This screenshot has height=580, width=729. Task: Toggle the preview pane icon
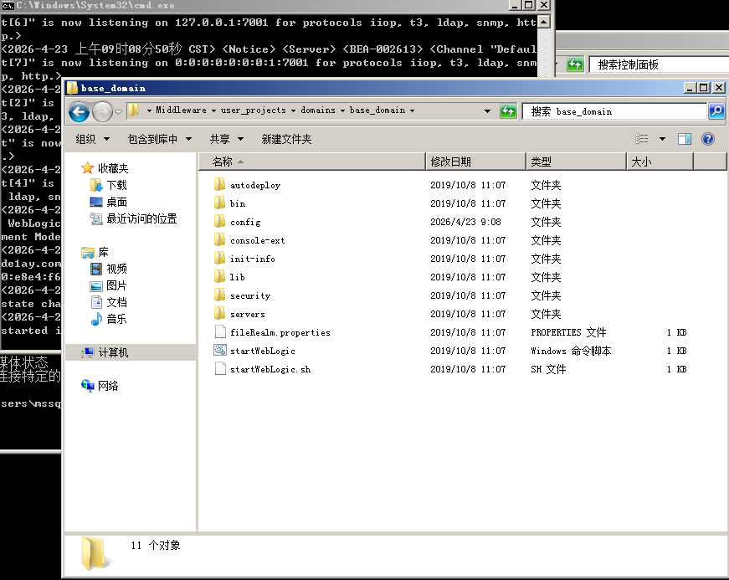tap(685, 139)
